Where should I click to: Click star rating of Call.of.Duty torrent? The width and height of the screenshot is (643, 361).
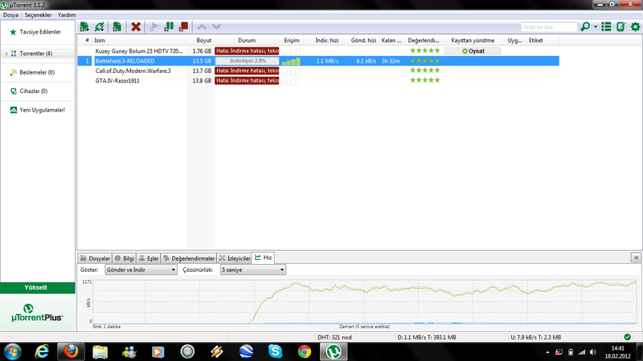tap(425, 71)
